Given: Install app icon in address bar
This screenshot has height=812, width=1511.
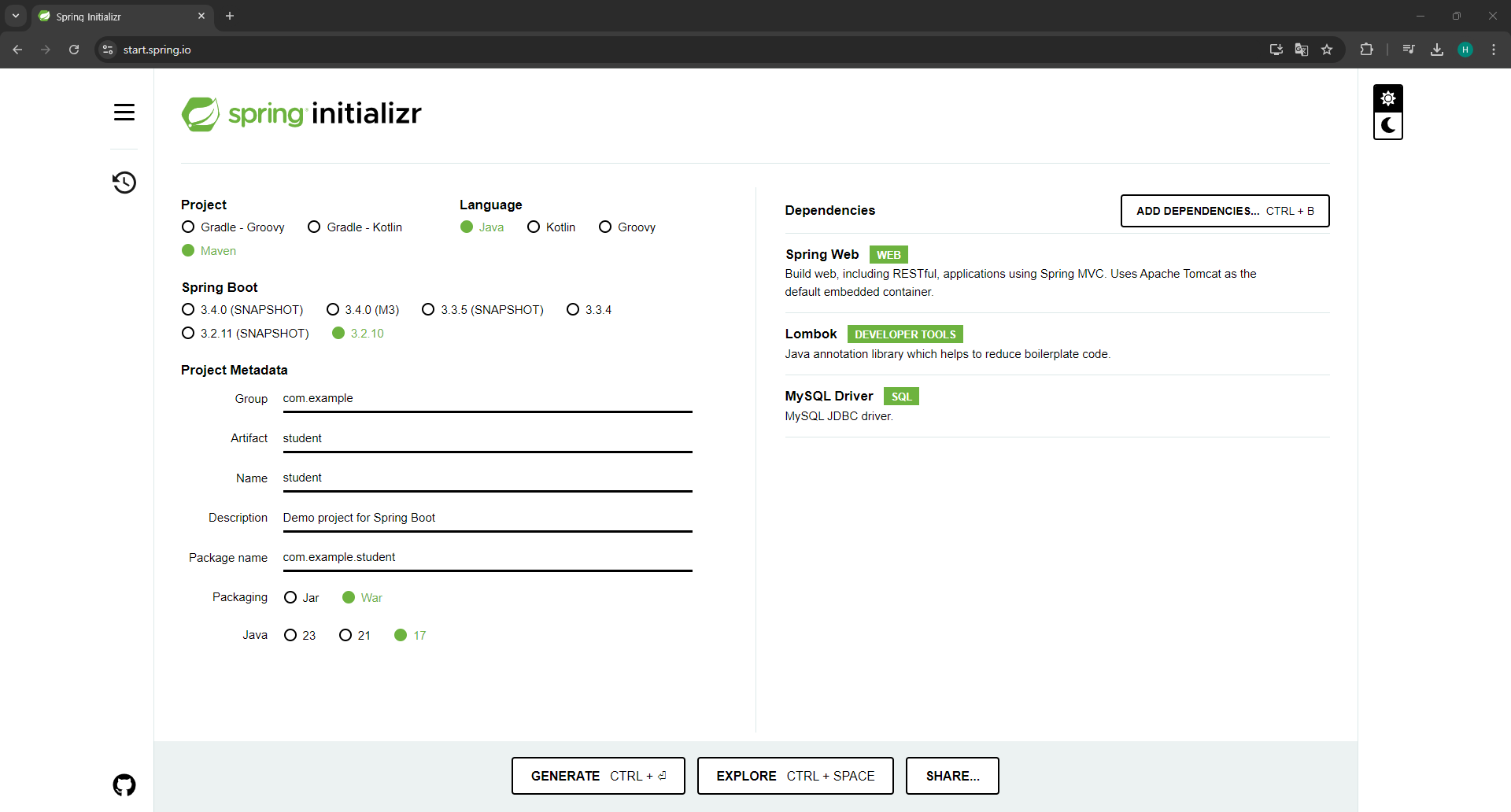Looking at the screenshot, I should (x=1276, y=50).
